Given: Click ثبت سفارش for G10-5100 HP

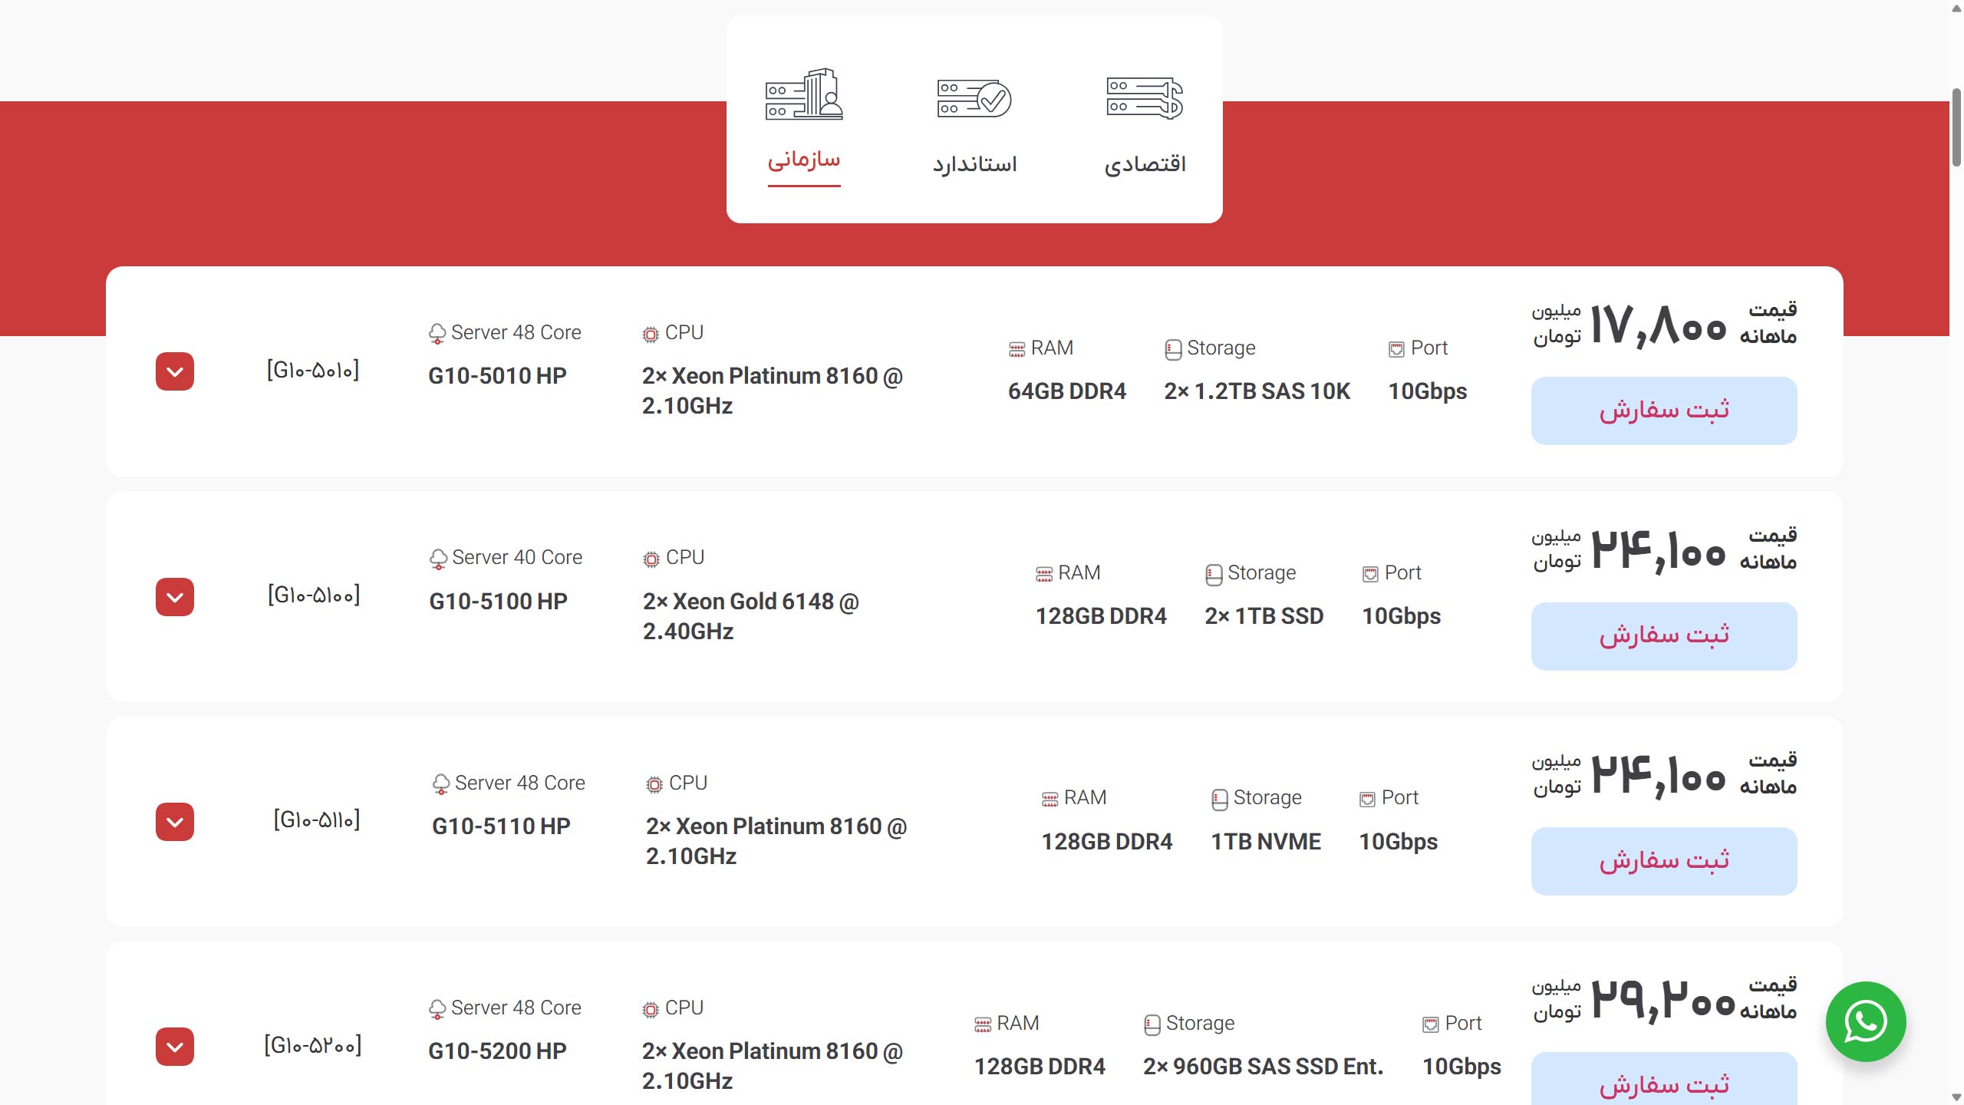Looking at the screenshot, I should coord(1664,636).
